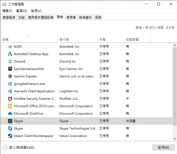Viewport: 177px width, 154px height.
Task: Select the McAfee Security Scanner icon
Action: tap(10, 99)
